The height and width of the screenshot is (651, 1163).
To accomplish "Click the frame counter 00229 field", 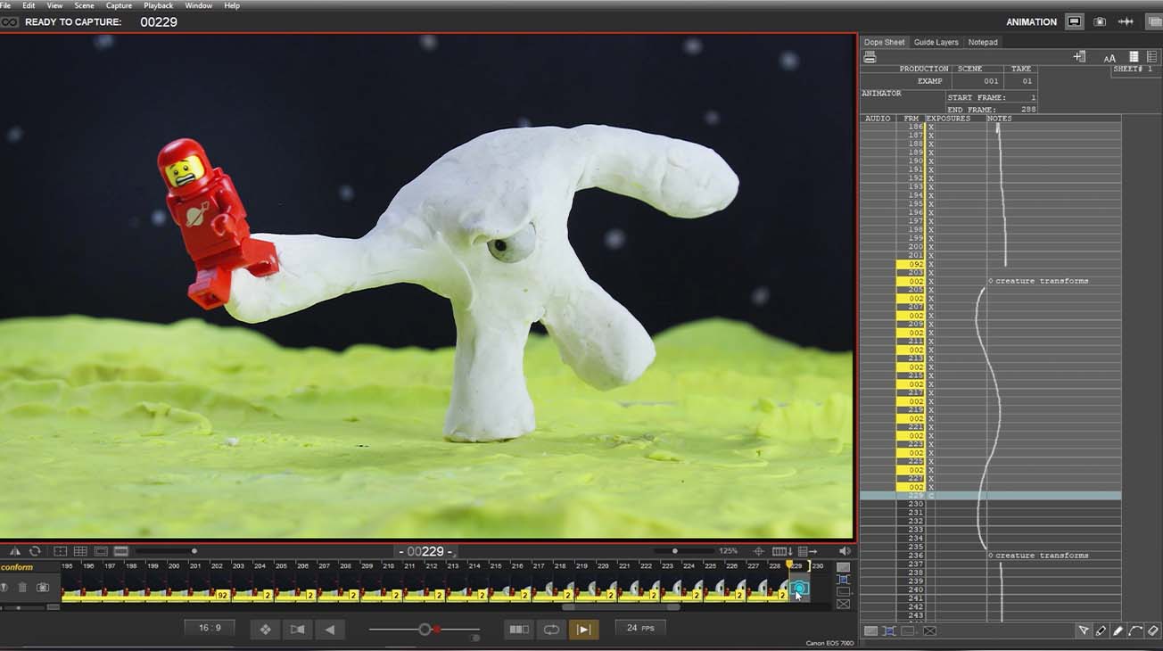I will coord(426,552).
